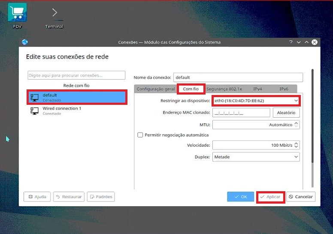This screenshot has height=234, width=333.
Task: Click the Padrões button
Action: [101, 197]
